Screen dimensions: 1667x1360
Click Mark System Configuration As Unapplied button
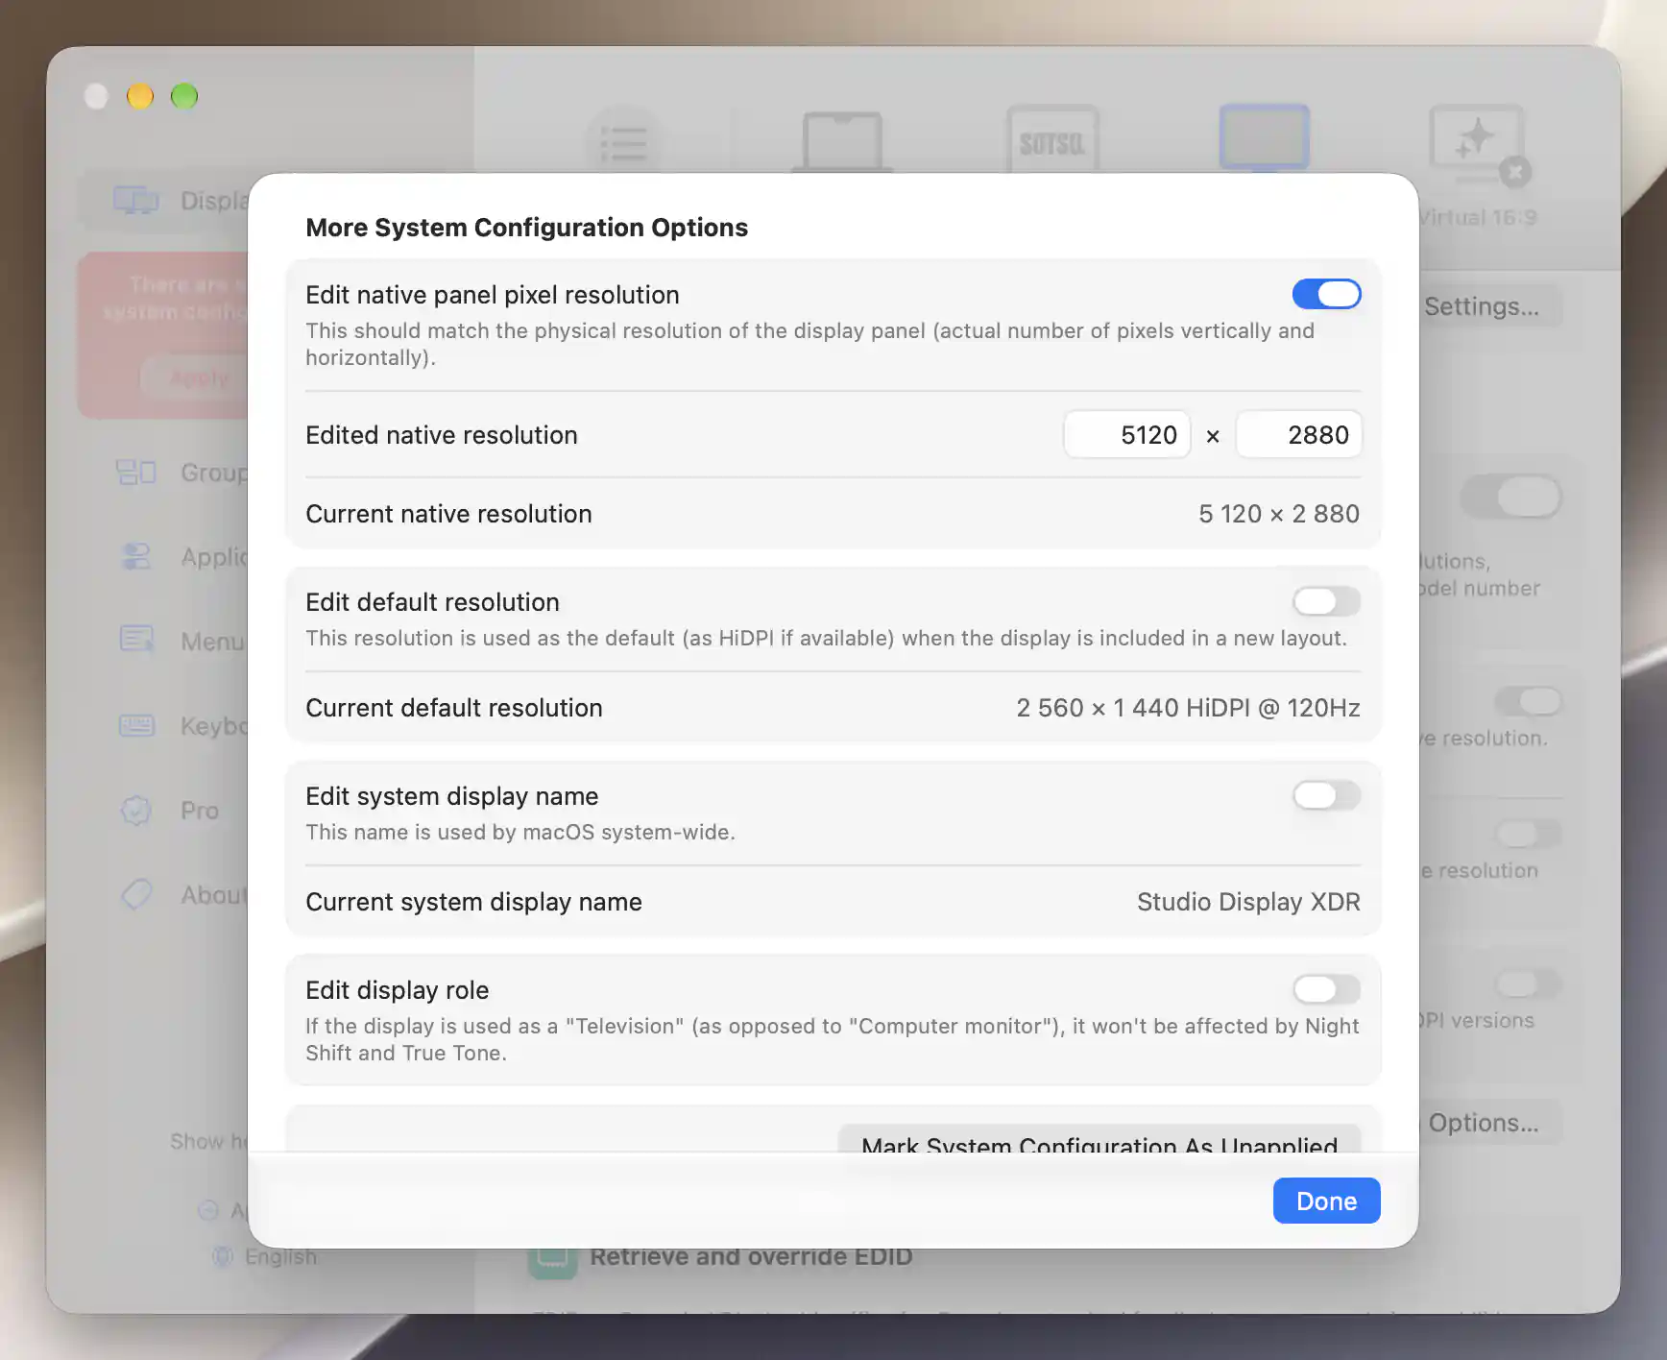[1099, 1139]
